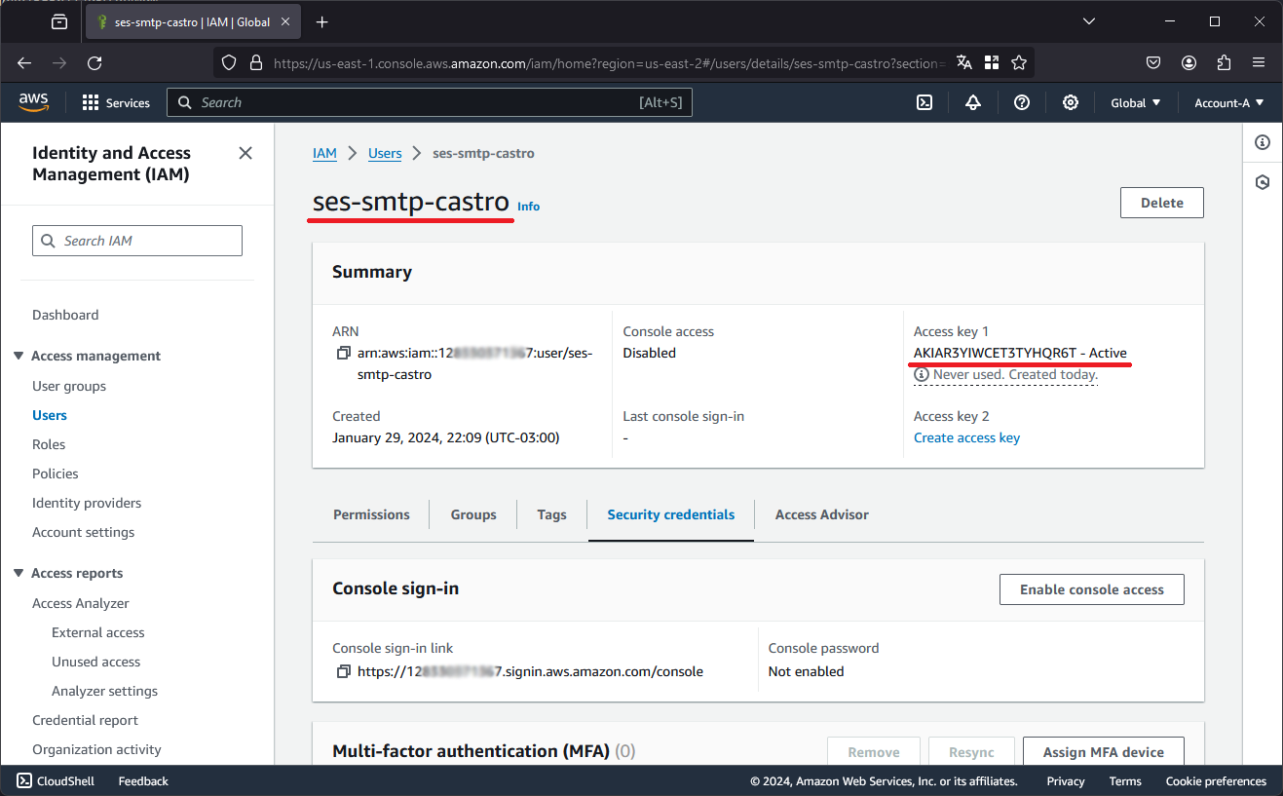Click the browser URL address bar
Image resolution: width=1283 pixels, height=796 pixels.
click(609, 62)
